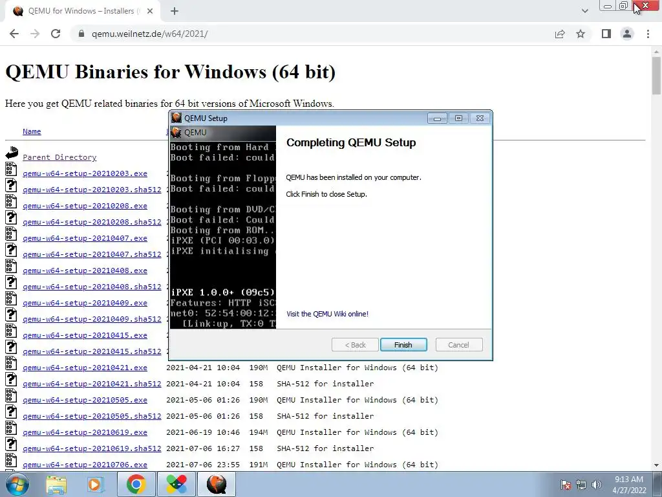662x497 pixels.
Task: Open Windows Explorer from the taskbar
Action: [56, 484]
